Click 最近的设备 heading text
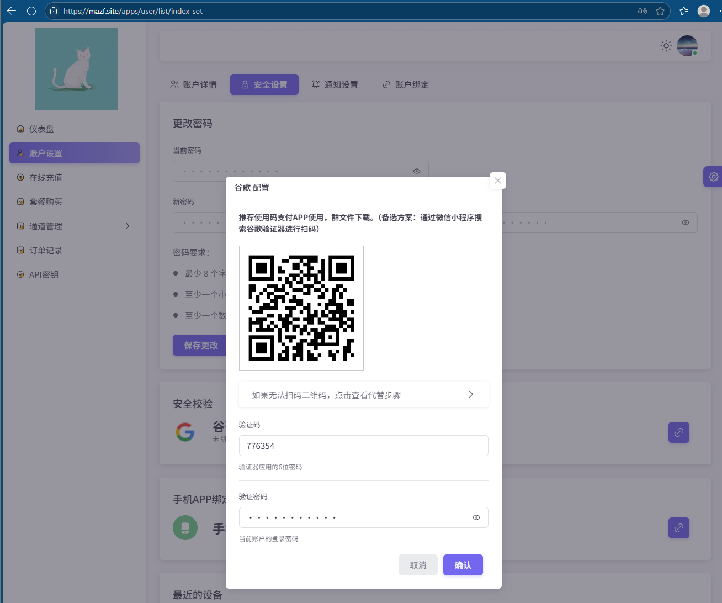The width and height of the screenshot is (722, 603). coord(198,595)
